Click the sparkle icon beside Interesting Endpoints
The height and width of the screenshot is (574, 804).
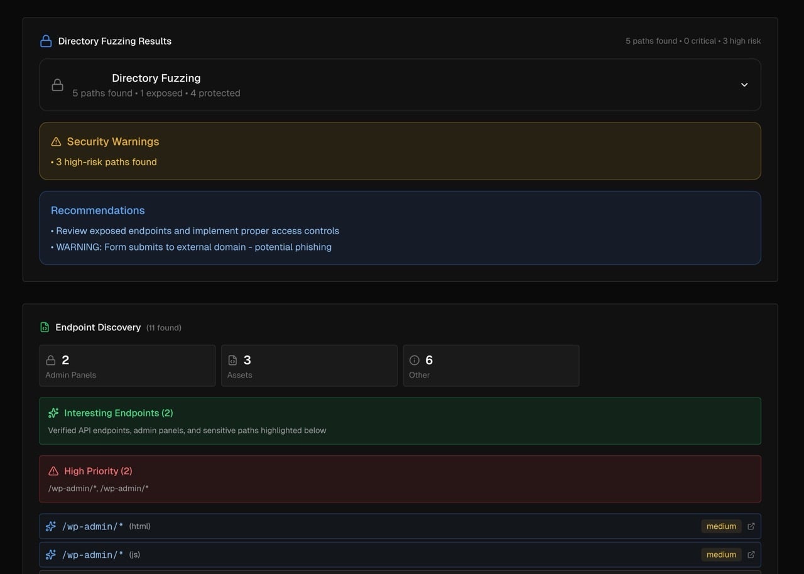pos(53,413)
